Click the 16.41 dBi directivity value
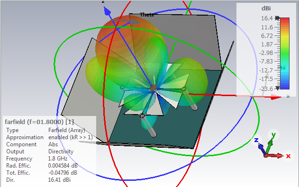Image resolution: width=299 pixels, height=187 pixels. coord(59,180)
